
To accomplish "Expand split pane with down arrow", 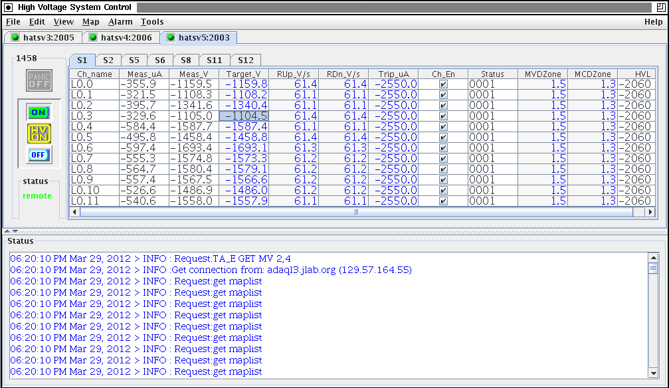I will click(x=15, y=231).
